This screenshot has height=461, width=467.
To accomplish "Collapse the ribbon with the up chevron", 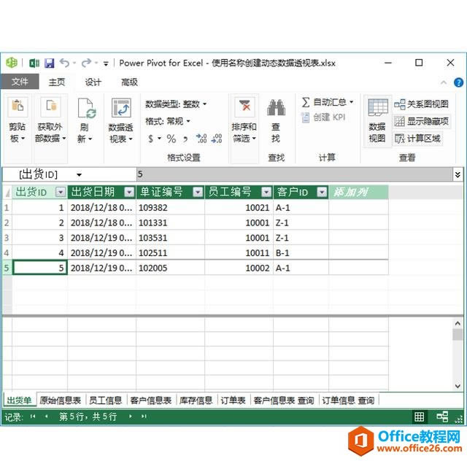I will tap(444, 82).
